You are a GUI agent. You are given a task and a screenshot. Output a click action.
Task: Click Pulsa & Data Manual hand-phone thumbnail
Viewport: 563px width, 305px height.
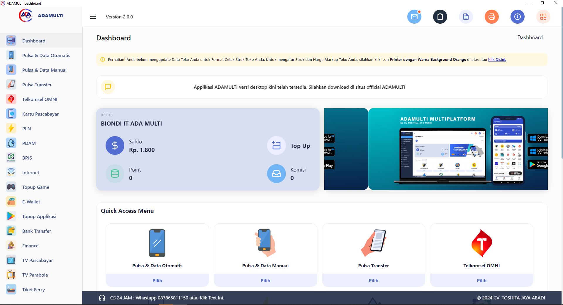click(265, 243)
